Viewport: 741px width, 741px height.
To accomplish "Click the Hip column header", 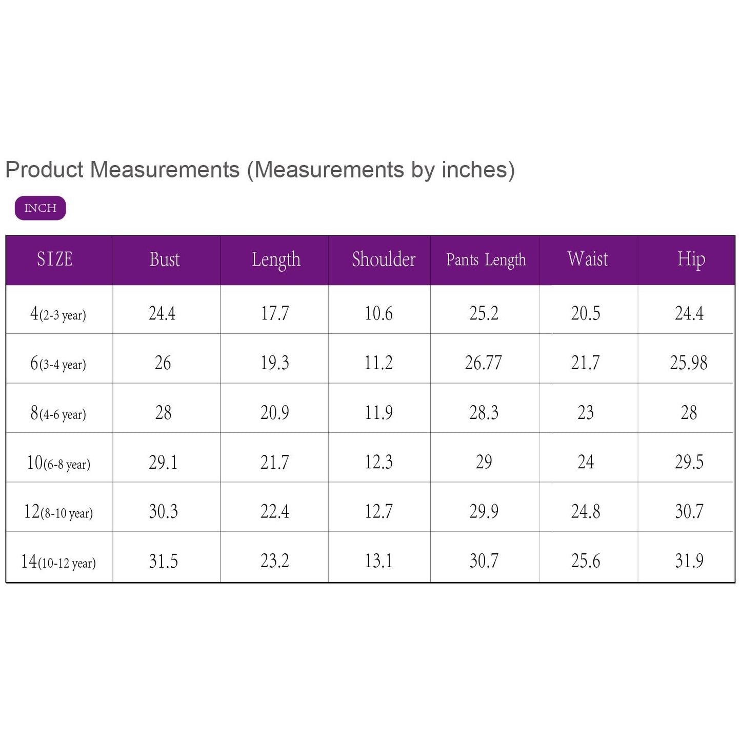I will [x=691, y=259].
